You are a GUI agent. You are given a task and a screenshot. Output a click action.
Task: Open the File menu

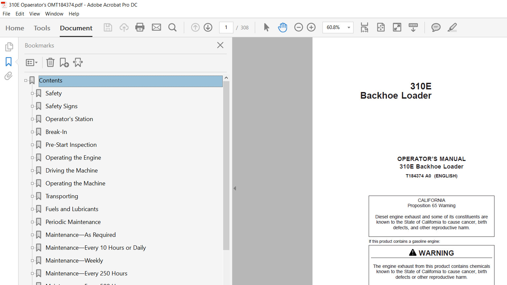click(6, 14)
